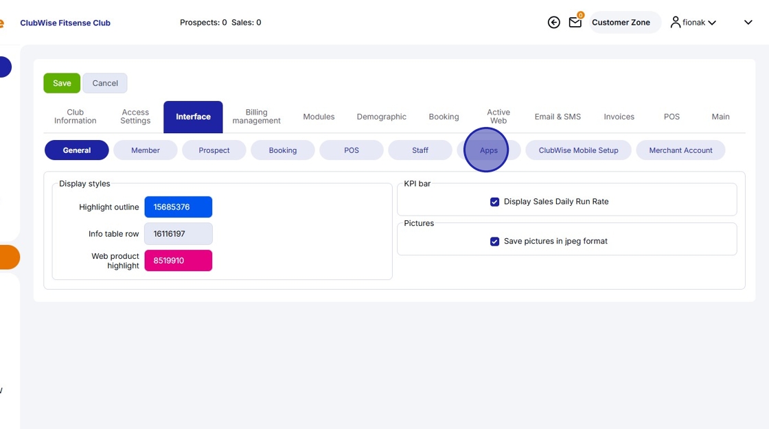The image size is (769, 429).
Task: Open the mail envelope icon
Action: tap(575, 23)
